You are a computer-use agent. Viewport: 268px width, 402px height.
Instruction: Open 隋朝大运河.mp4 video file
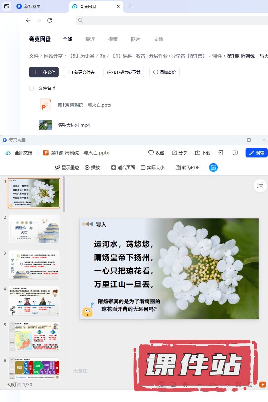click(74, 125)
